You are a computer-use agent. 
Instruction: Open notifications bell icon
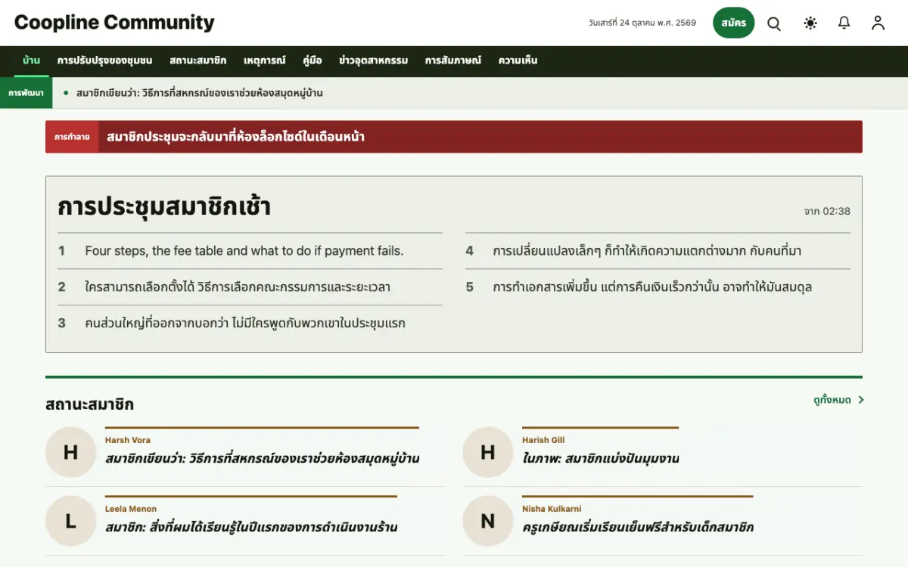(844, 23)
